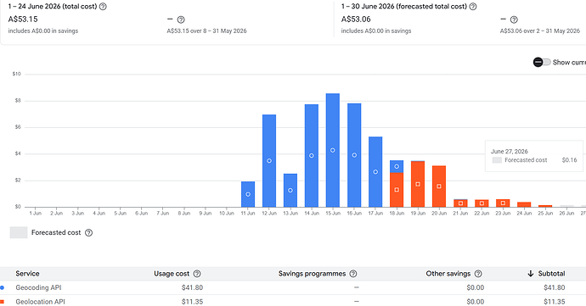
Task: Sort by Subtotal using the down arrow
Action: (530, 274)
